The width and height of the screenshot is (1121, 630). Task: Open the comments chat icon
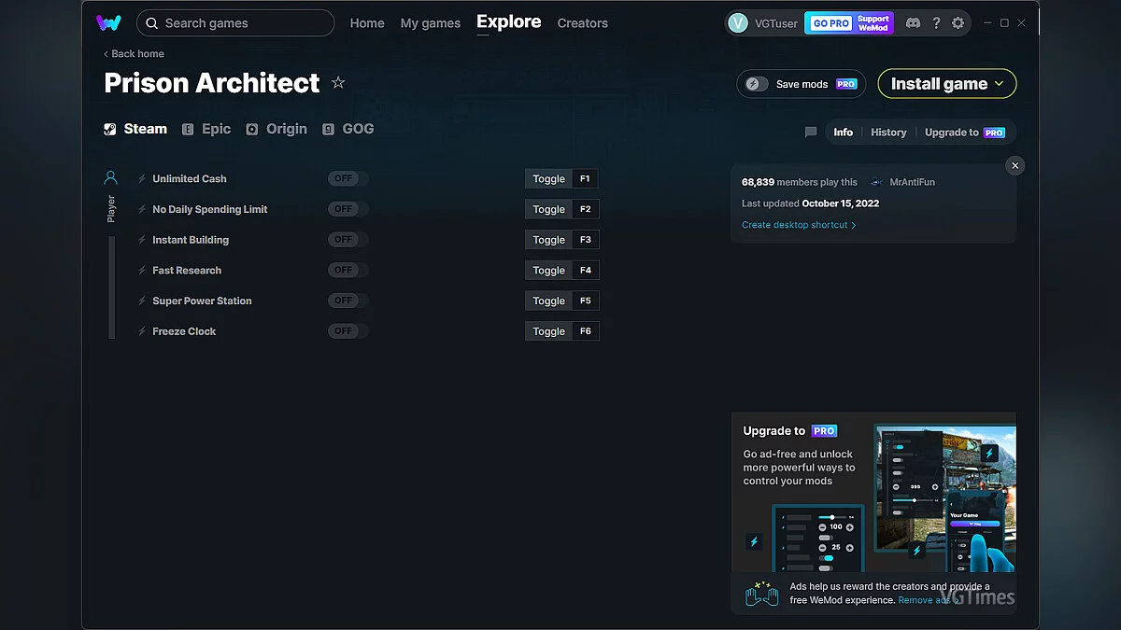(811, 133)
